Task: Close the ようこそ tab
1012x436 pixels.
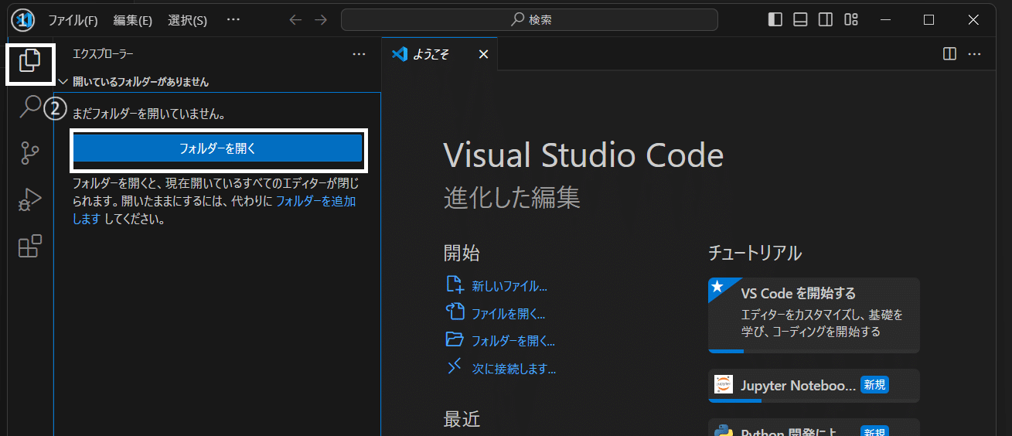Action: click(x=483, y=54)
